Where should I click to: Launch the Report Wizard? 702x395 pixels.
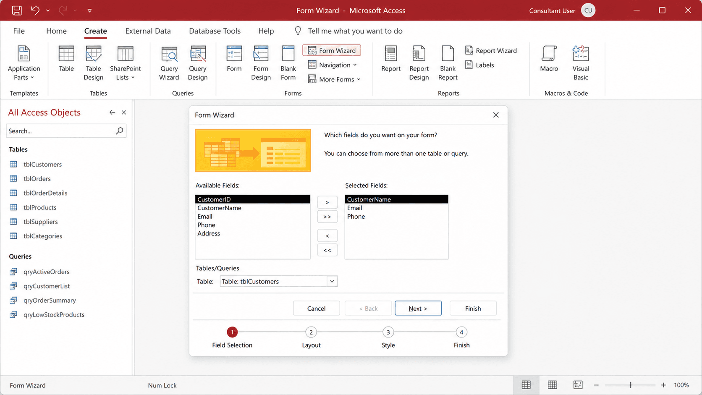pyautogui.click(x=491, y=50)
